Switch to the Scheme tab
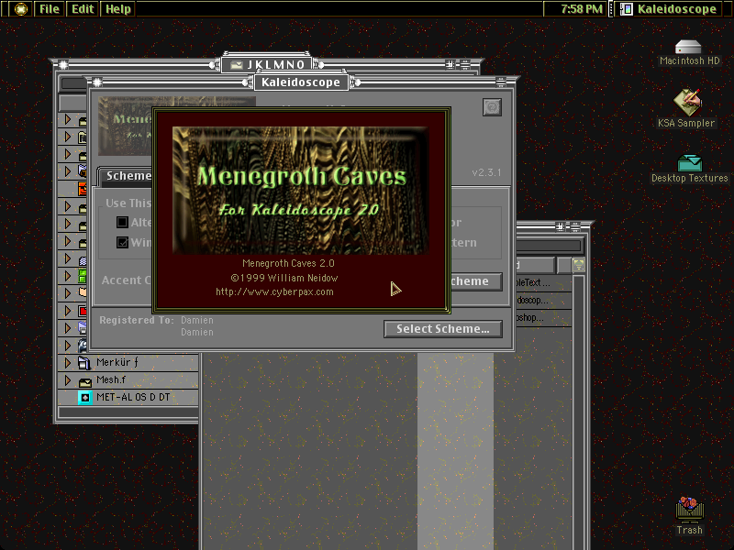This screenshot has height=550, width=734. pyautogui.click(x=128, y=176)
